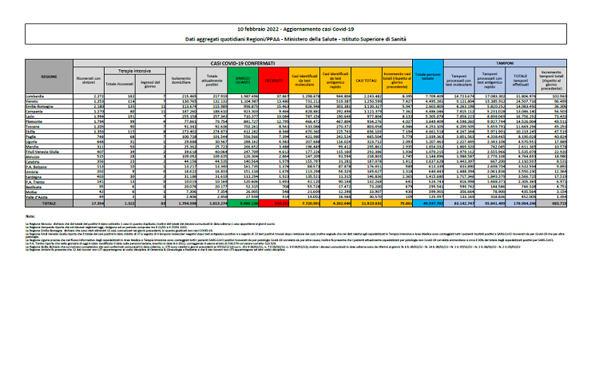The width and height of the screenshot is (591, 383).
Task: Click the Ingressi del giorno column header
Action: click(150, 82)
